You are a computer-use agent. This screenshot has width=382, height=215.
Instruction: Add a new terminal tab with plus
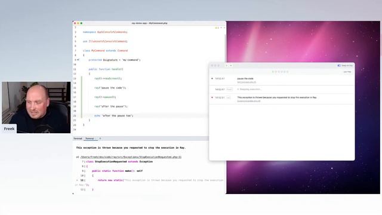tap(100, 139)
